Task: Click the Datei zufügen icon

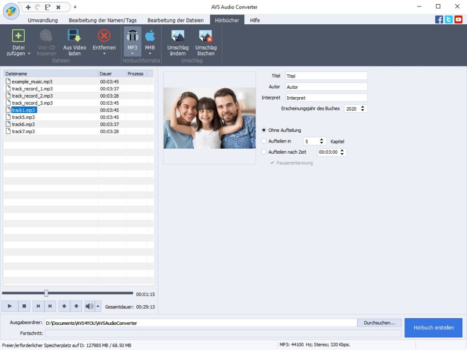Action: point(19,36)
